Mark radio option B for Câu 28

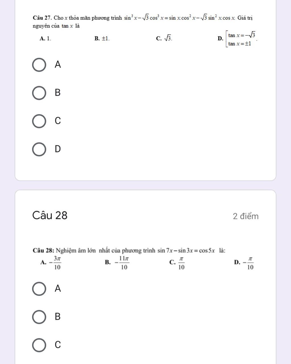(39, 317)
